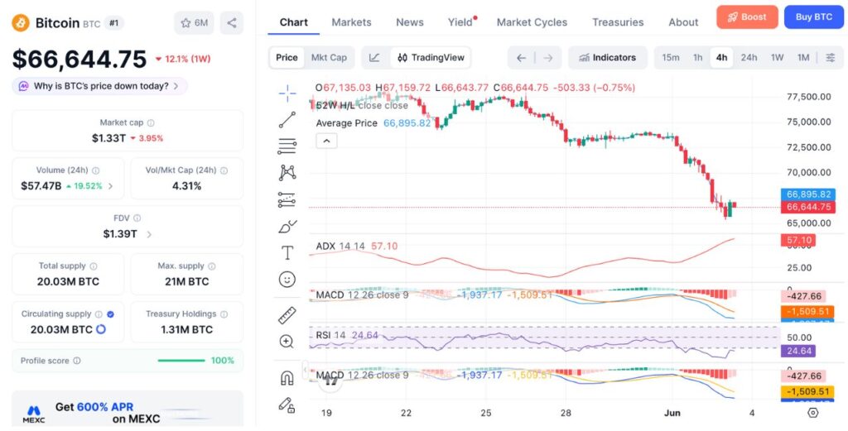Screen dimensions: 848x431
Task: Select the brush drawing tool
Action: [287, 227]
